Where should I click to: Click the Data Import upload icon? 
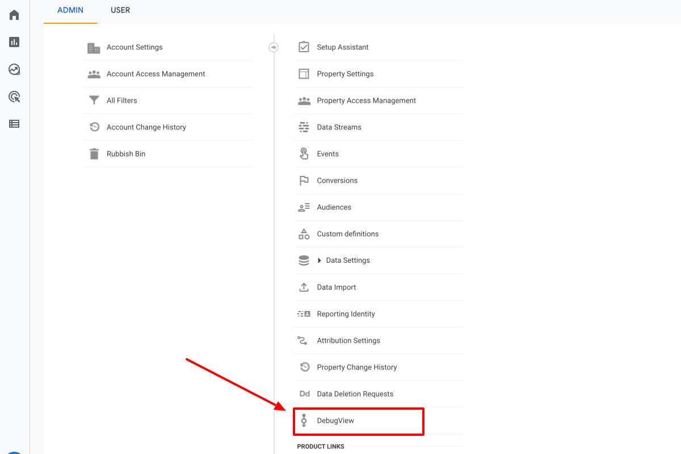(x=304, y=287)
